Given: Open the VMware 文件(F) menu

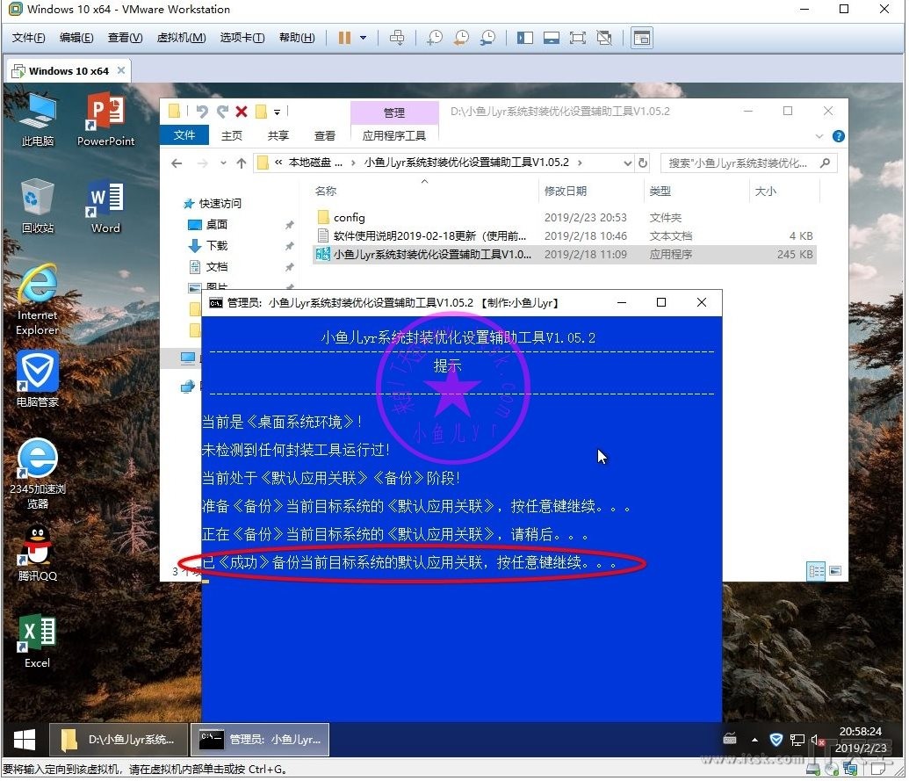Looking at the screenshot, I should [x=28, y=38].
